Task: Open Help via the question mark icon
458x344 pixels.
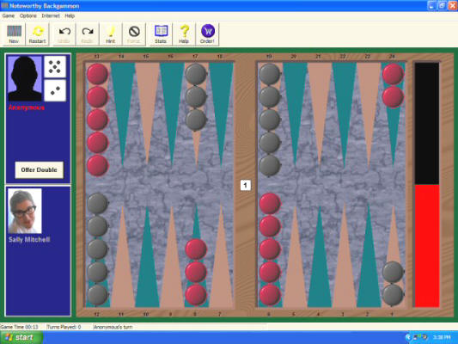Action: (184, 34)
